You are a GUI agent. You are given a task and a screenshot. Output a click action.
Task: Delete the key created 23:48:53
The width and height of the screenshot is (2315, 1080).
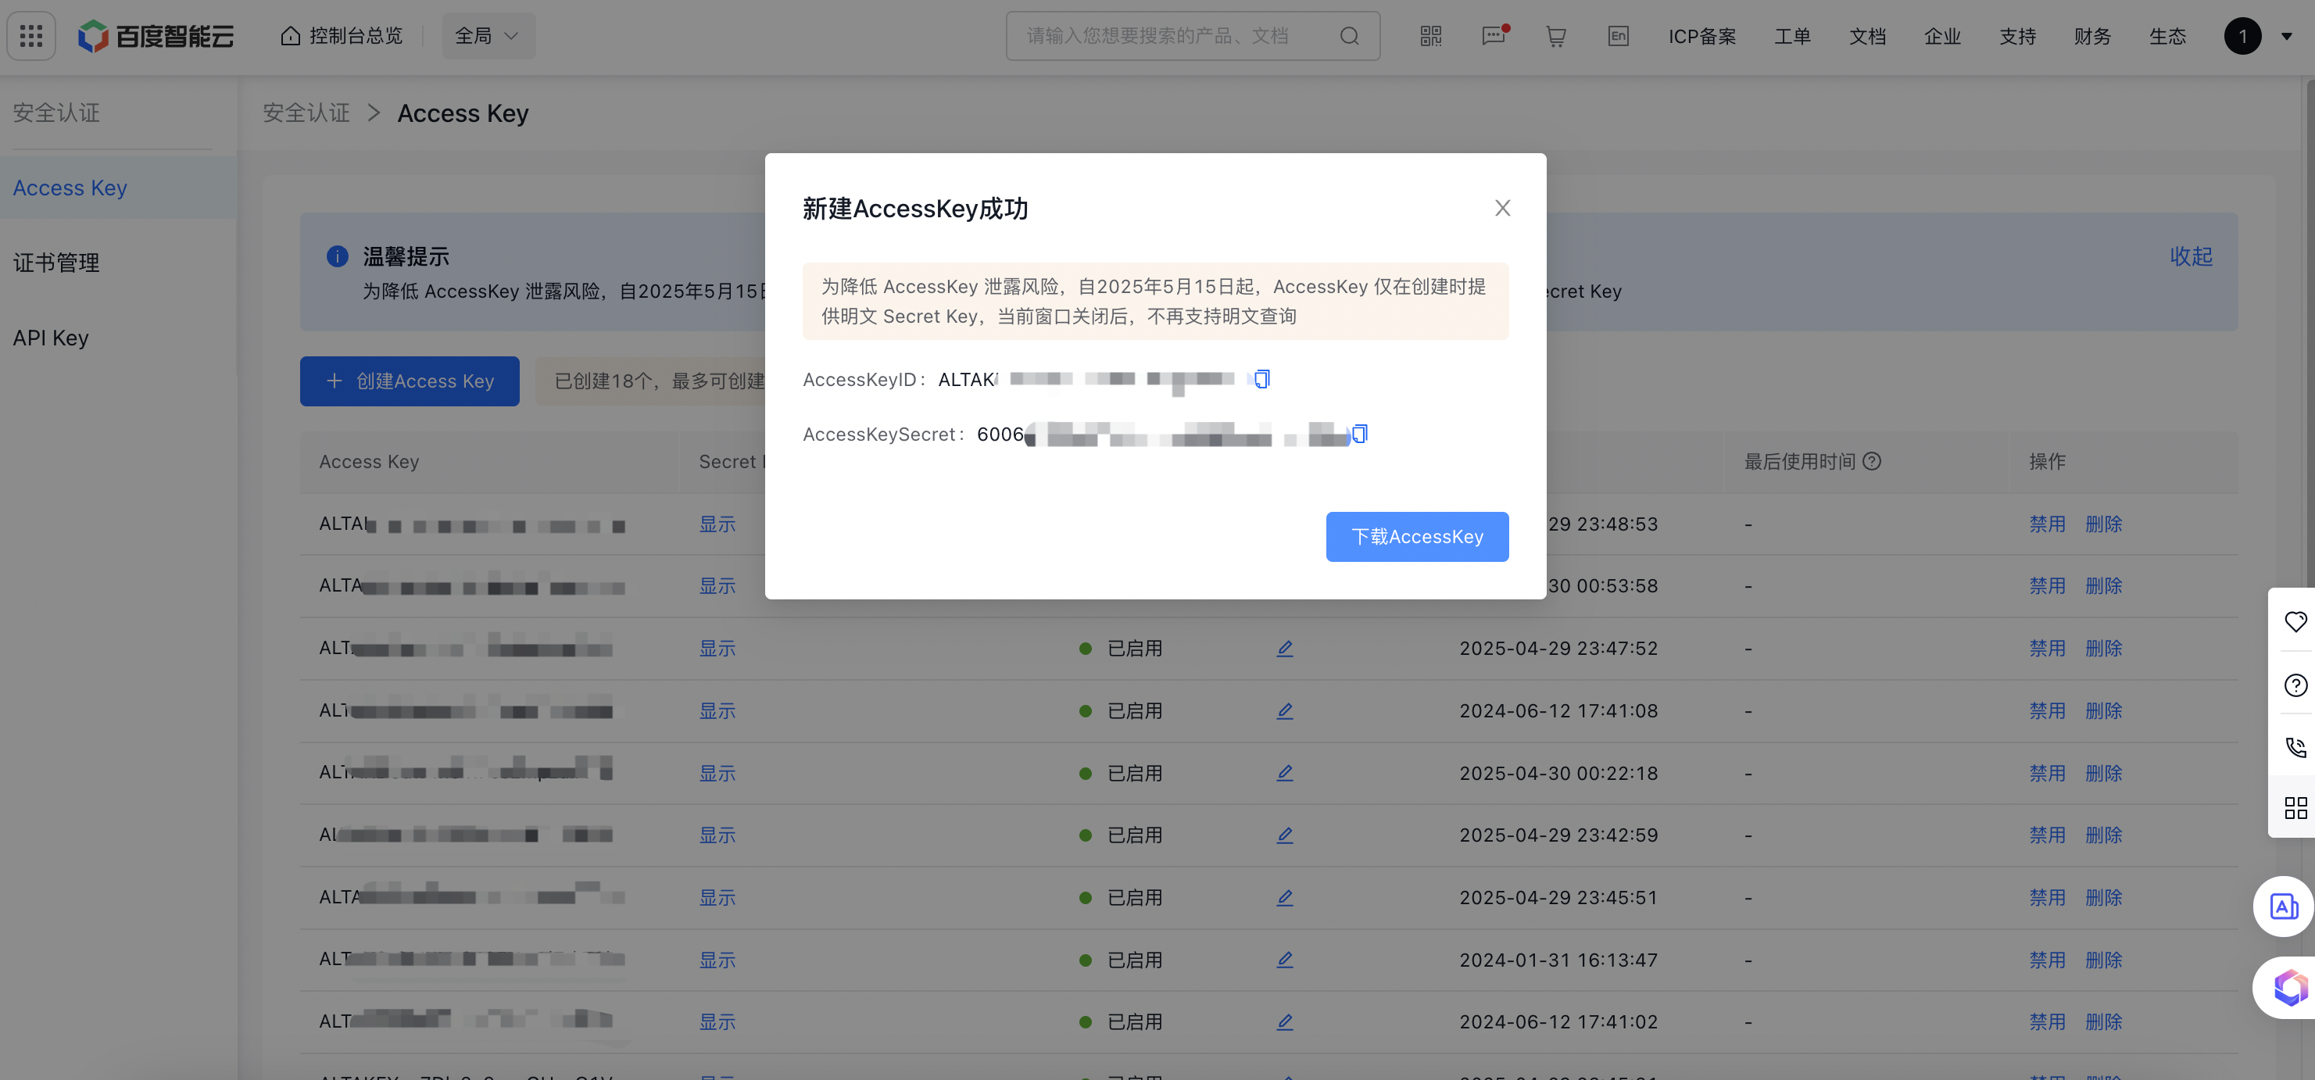pos(2103,524)
